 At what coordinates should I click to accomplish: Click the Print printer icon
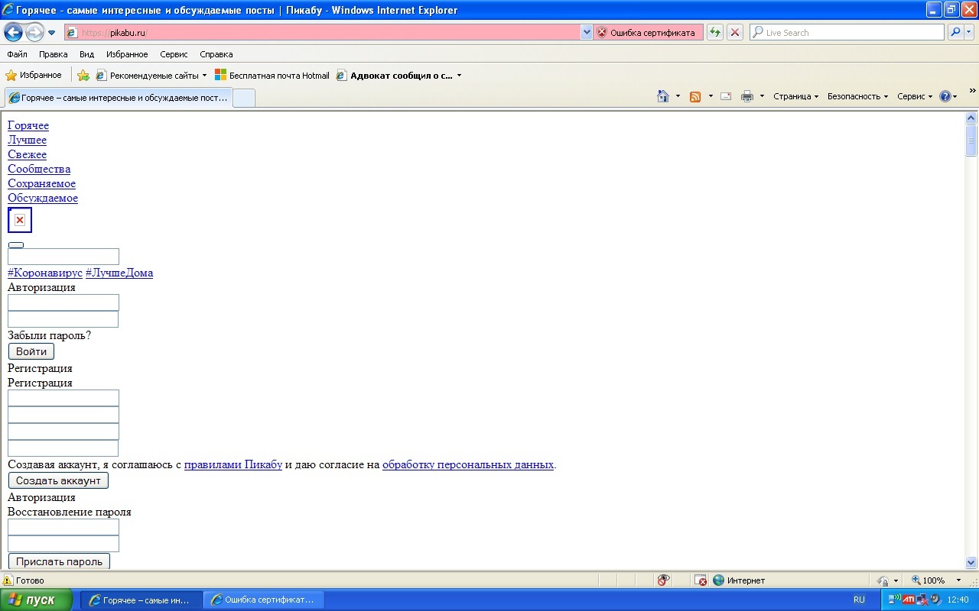pyautogui.click(x=747, y=96)
